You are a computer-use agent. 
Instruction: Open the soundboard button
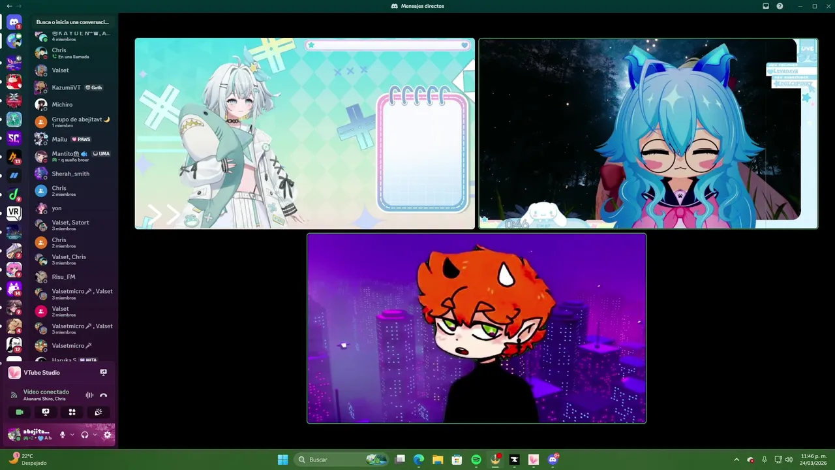[x=99, y=412]
